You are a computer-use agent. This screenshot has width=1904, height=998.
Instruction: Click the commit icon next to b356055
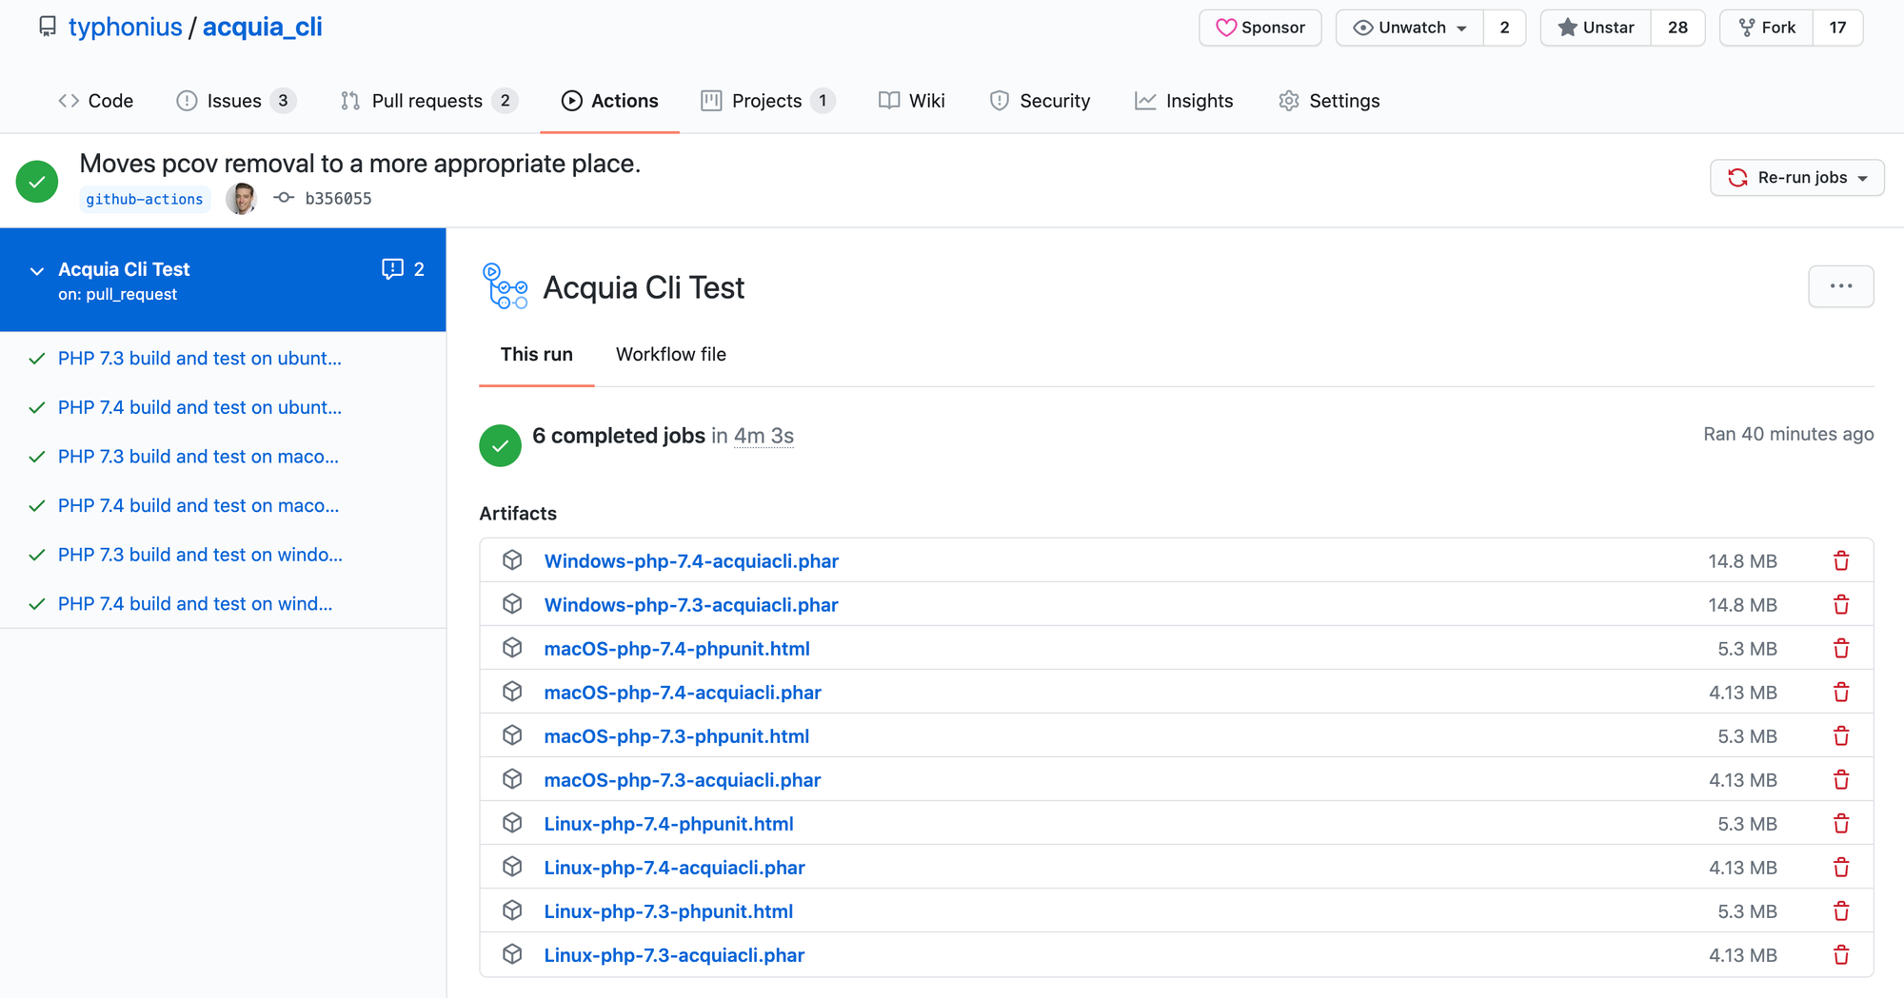[x=283, y=197]
